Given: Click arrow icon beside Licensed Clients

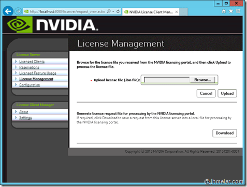Looking at the screenshot, I should (16, 61).
